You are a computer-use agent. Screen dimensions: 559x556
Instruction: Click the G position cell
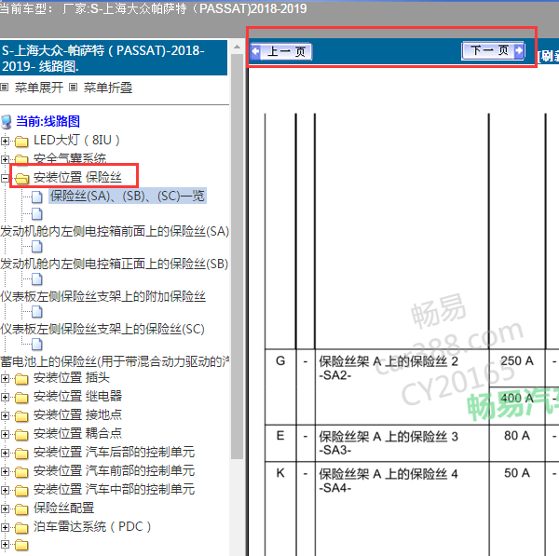pos(280,386)
